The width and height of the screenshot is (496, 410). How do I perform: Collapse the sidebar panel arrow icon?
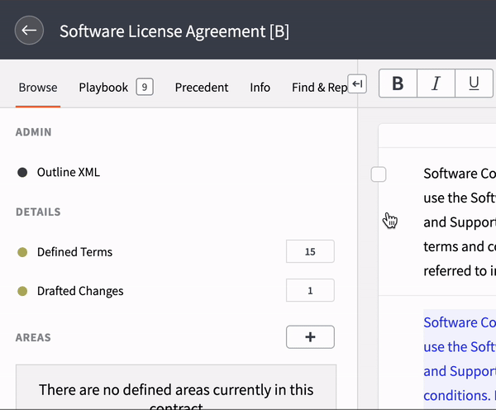[357, 83]
